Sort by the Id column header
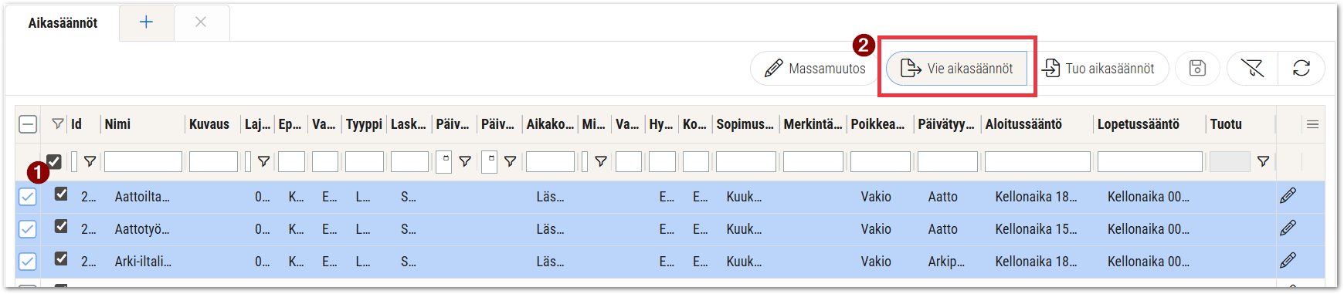Image resolution: width=1344 pixels, height=294 pixels. point(76,124)
